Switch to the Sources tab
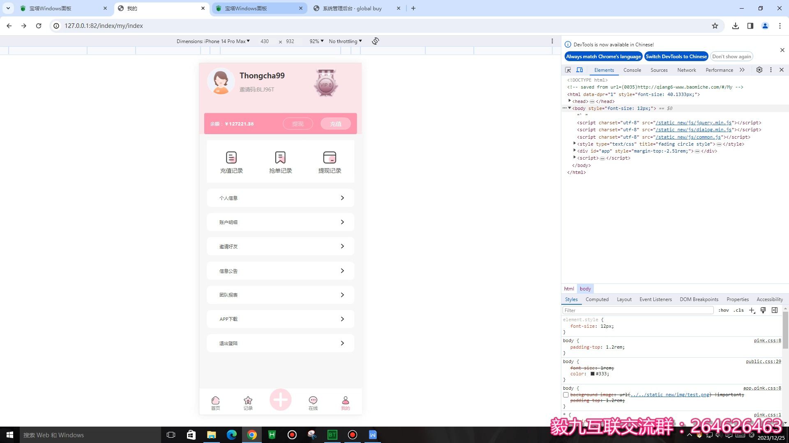Viewport: 789px width, 443px height. [x=659, y=70]
